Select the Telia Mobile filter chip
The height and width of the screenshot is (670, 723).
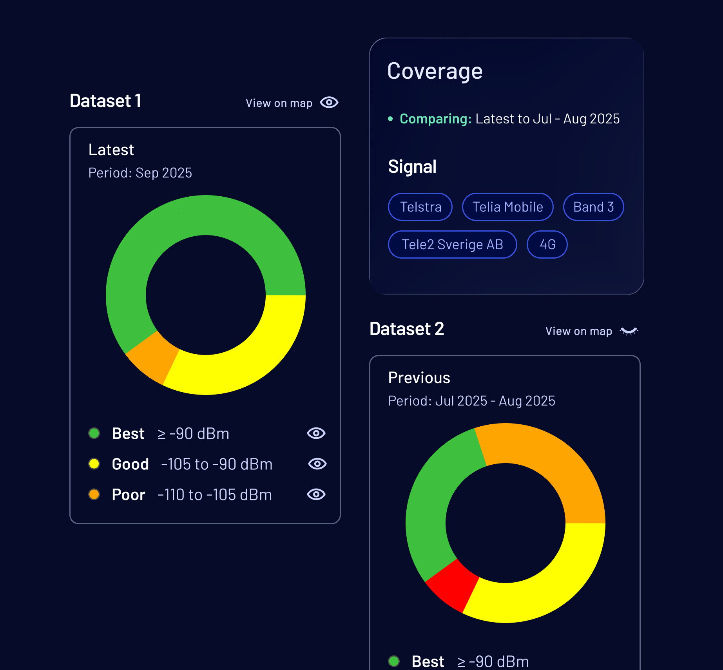[508, 207]
